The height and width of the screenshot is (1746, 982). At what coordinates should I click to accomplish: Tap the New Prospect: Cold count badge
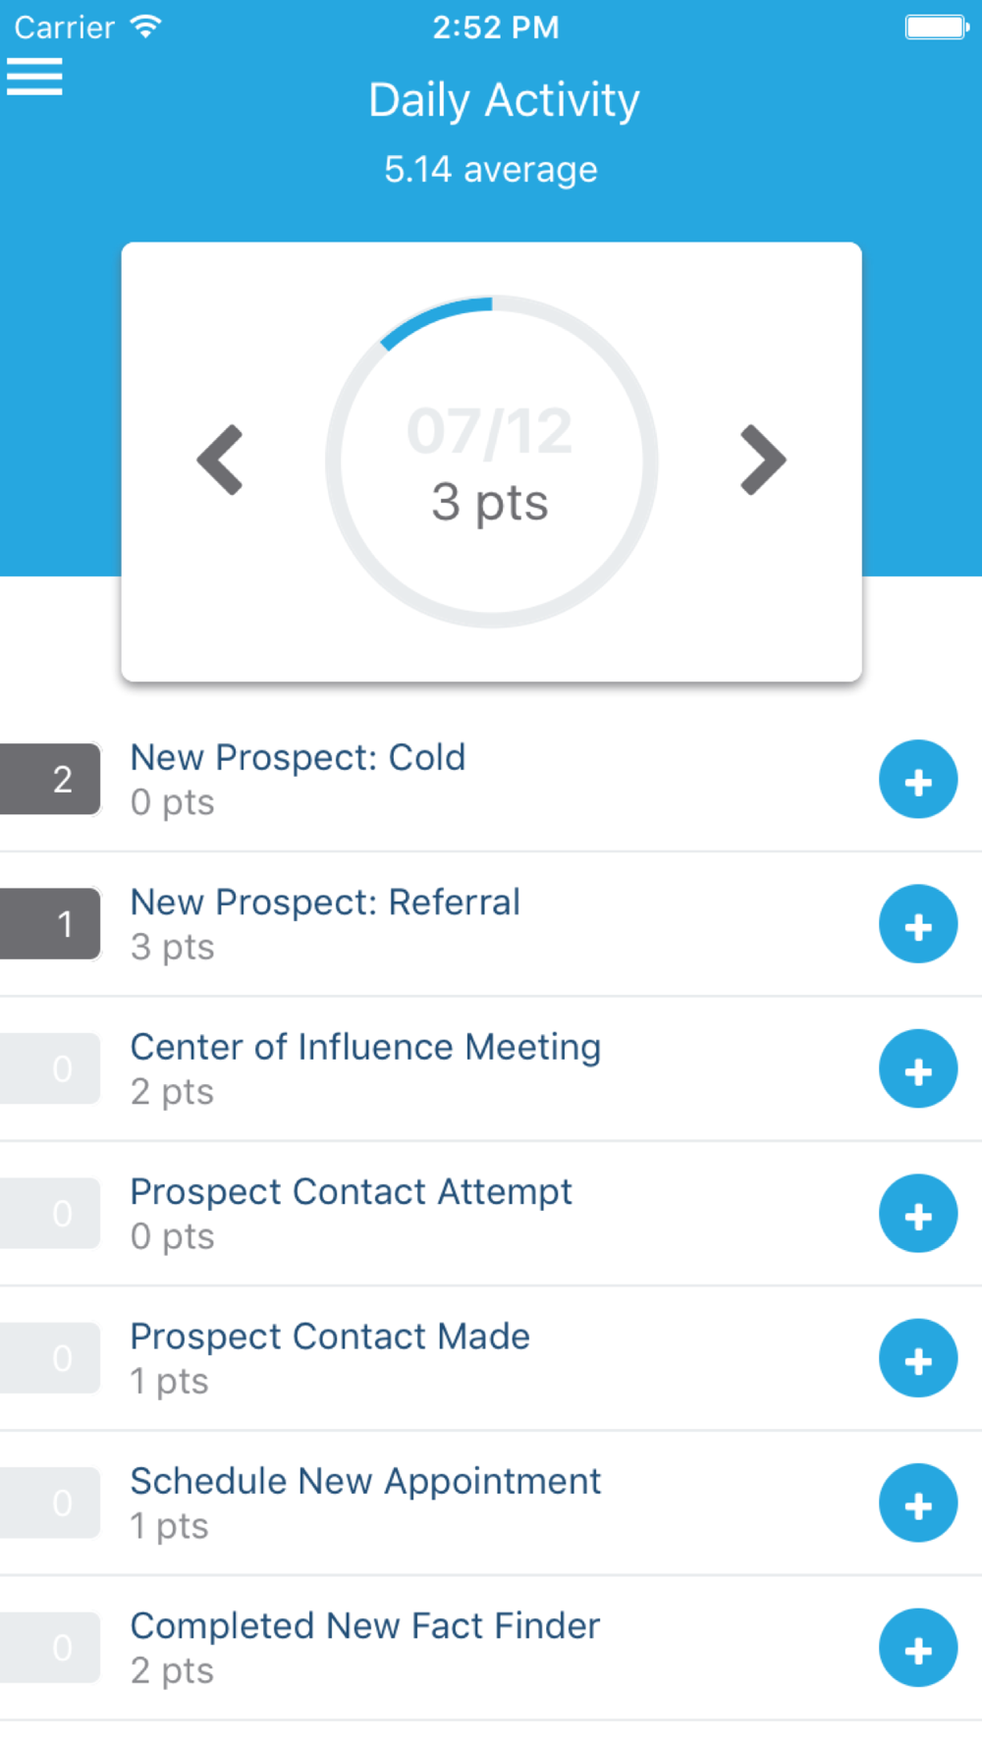pos(51,780)
